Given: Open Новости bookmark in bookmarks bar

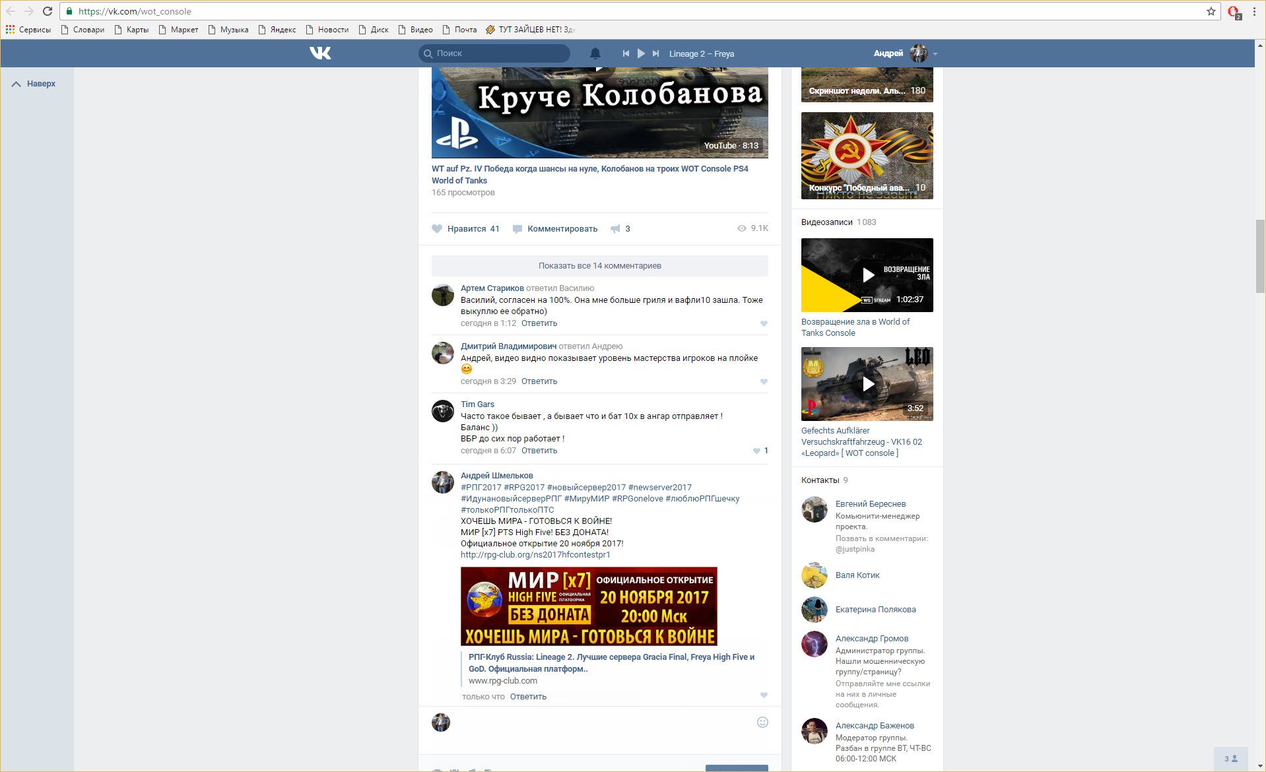Looking at the screenshot, I should coord(327,30).
